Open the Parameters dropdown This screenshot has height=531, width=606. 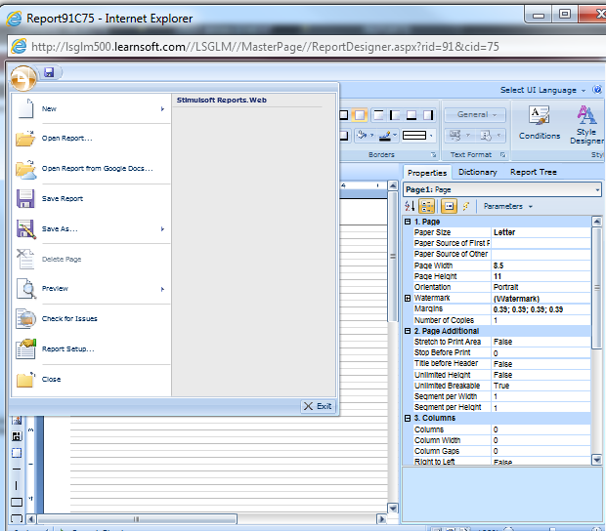coord(508,207)
